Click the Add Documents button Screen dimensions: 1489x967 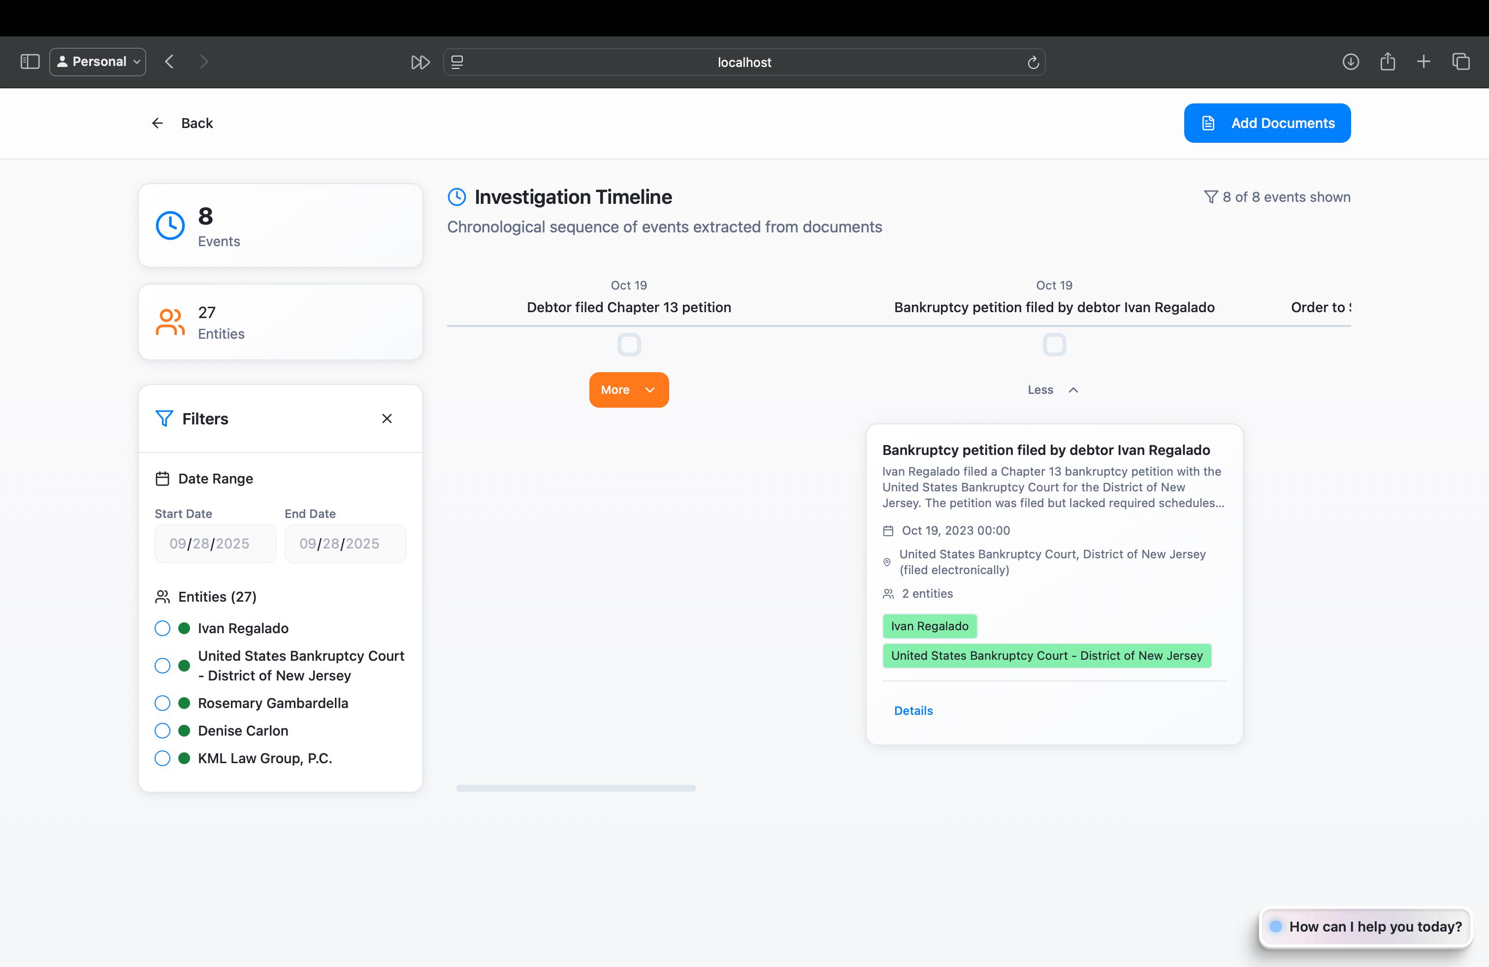[1267, 123]
